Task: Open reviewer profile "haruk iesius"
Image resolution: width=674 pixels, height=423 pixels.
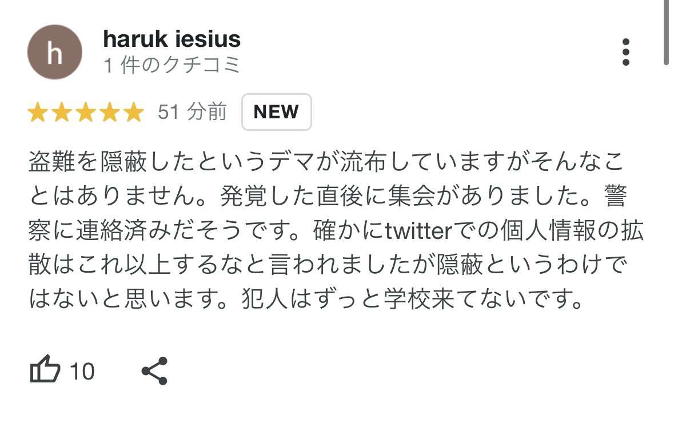Action: point(172,39)
